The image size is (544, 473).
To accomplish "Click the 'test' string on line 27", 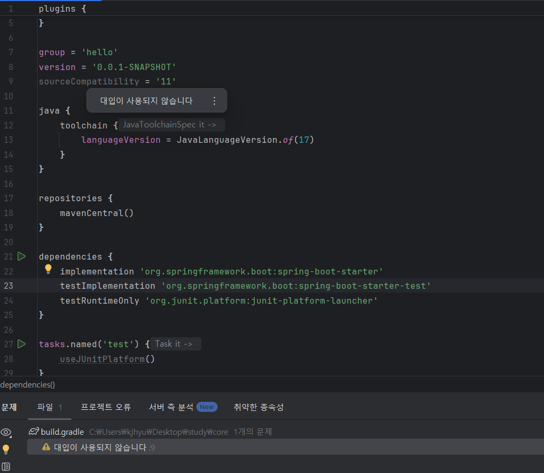I will pos(118,344).
